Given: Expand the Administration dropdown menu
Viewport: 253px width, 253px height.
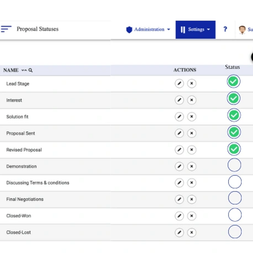Looking at the screenshot, I should pos(169,29).
